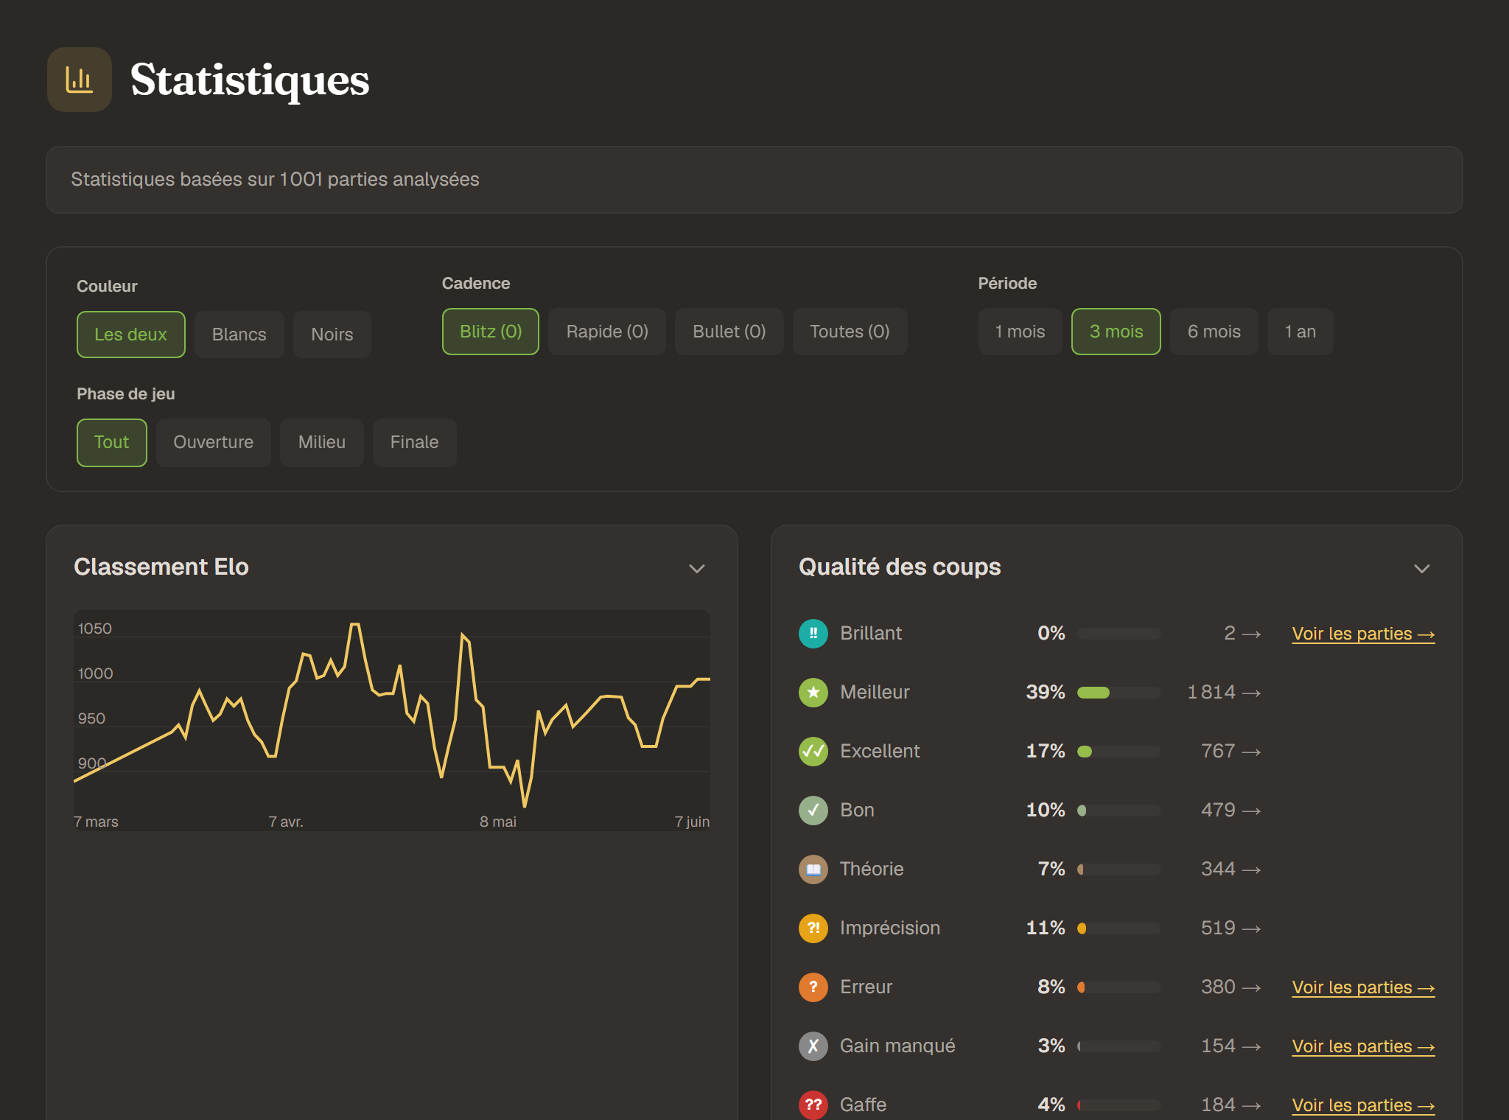
Task: Click the arrow next to Erreur count 380
Action: pos(1251,987)
